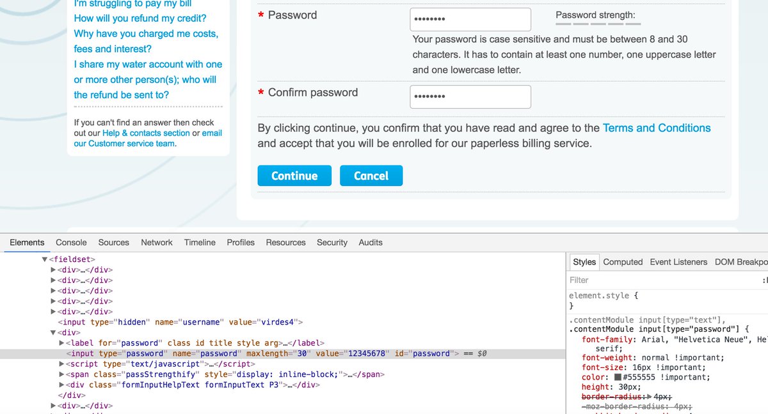Expand the last collapsed div after closing div
This screenshot has width=768, height=414.
pos(54,406)
